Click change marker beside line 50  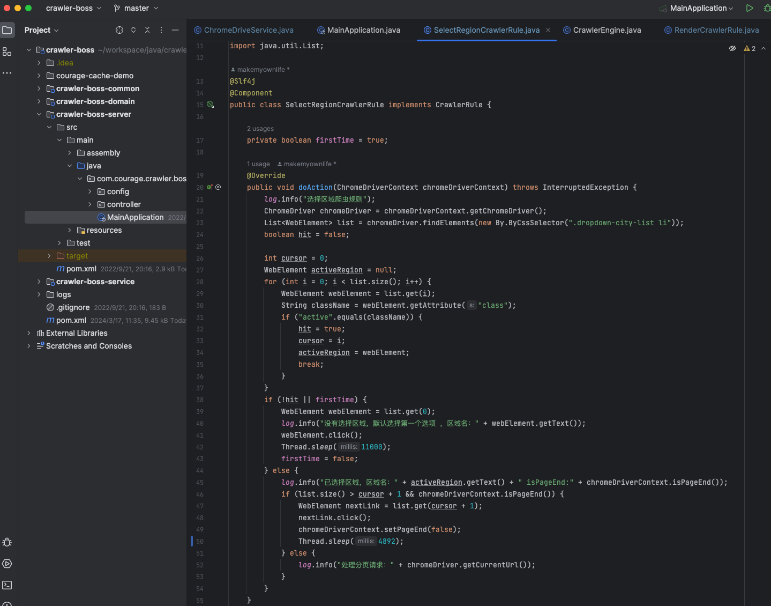pyautogui.click(x=192, y=541)
